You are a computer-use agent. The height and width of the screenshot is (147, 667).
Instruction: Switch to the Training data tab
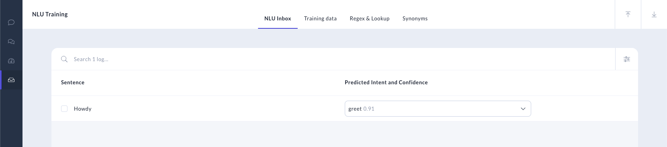(x=320, y=18)
